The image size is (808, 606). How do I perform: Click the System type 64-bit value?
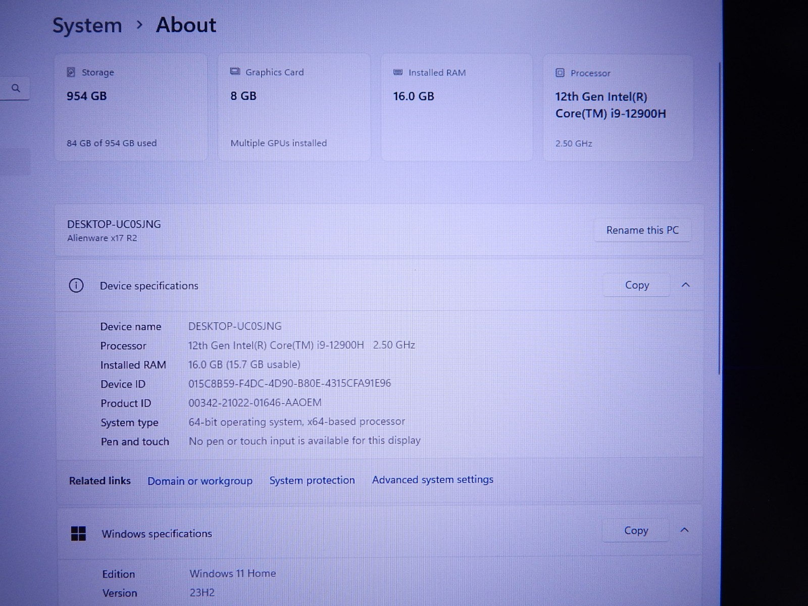point(297,422)
